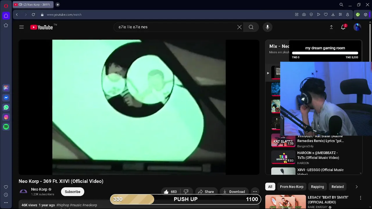This screenshot has height=209, width=372.
Task: Open the sidebar three-dot setup menu
Action: point(6,203)
